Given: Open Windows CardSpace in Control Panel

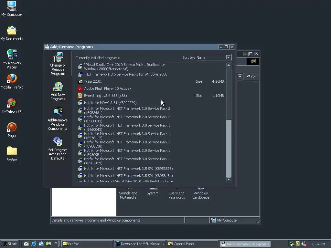Looking at the screenshot, I should click(201, 193).
